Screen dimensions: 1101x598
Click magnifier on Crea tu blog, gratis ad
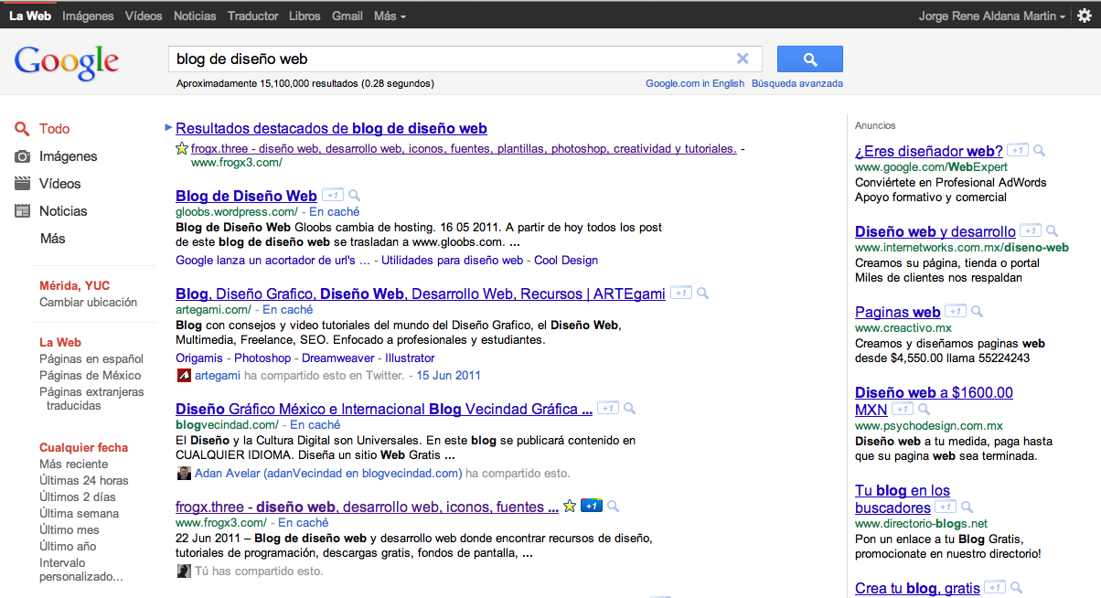[1017, 588]
